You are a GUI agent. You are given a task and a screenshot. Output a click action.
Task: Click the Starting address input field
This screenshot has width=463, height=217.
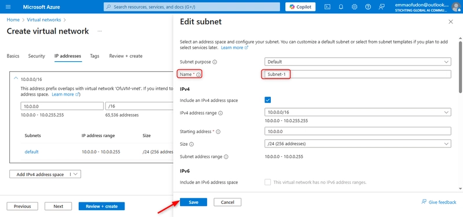358,131
